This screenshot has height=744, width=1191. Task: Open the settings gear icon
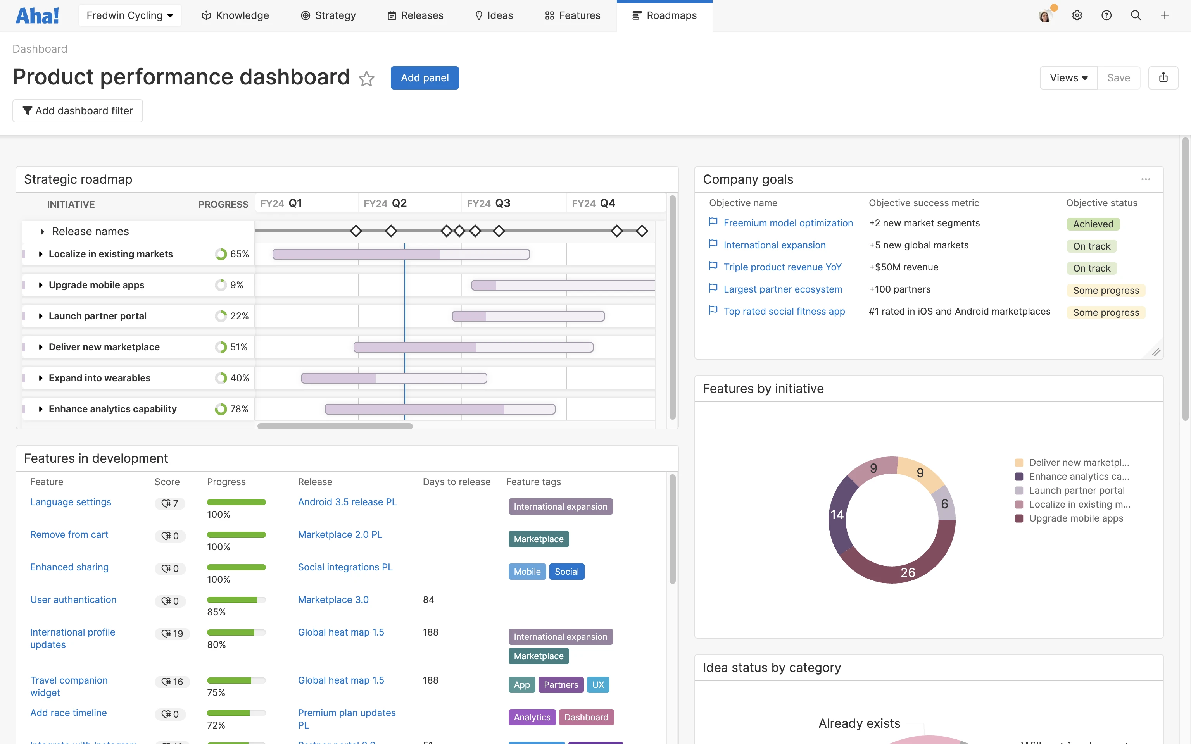pyautogui.click(x=1077, y=15)
